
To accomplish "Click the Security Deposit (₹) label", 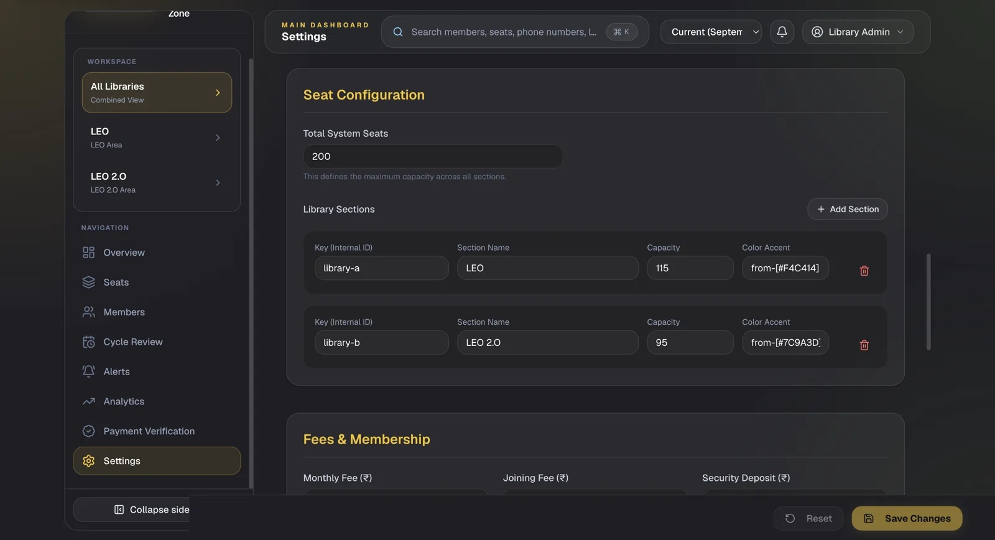I will 746,478.
